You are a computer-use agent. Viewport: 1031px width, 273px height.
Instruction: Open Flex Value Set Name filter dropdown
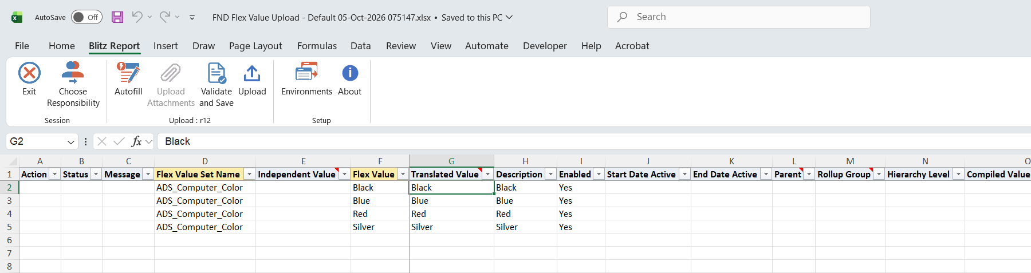pos(249,174)
